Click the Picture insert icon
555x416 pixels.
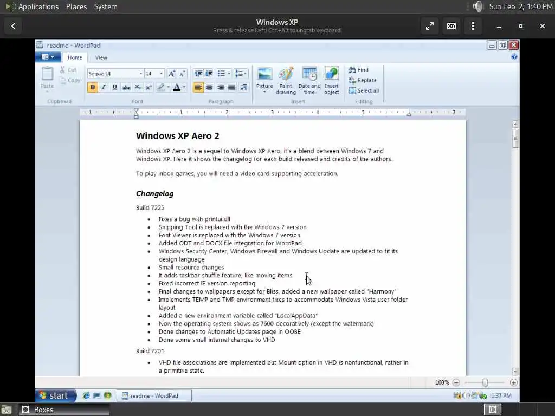coord(264,74)
